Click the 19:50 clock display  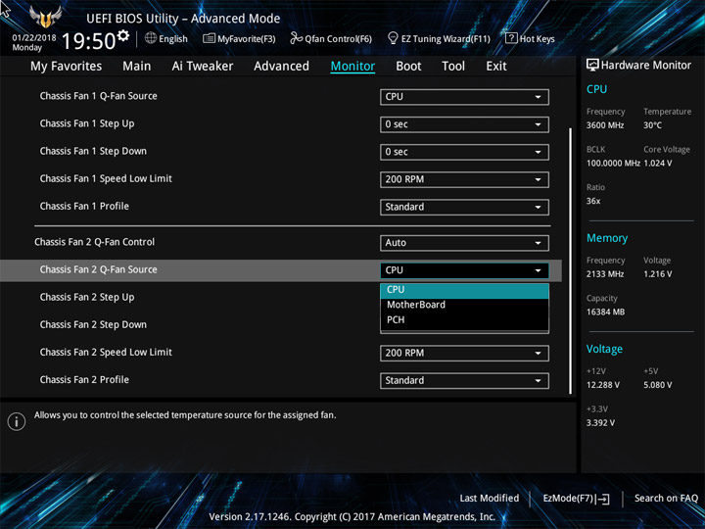[x=88, y=41]
